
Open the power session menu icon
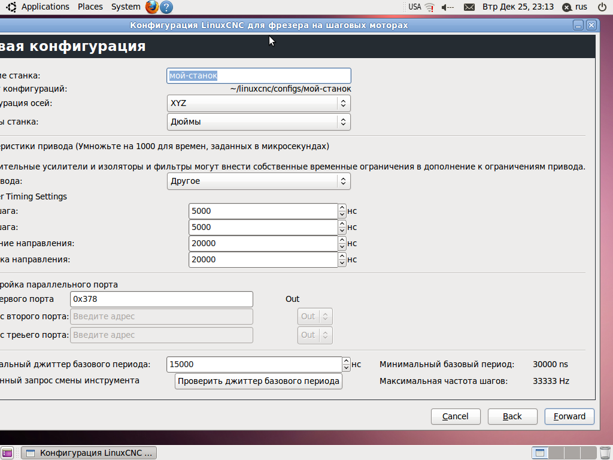point(602,7)
